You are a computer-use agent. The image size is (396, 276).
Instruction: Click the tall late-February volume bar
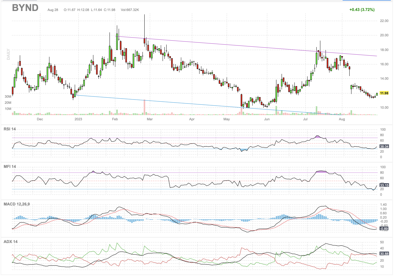(x=145, y=107)
